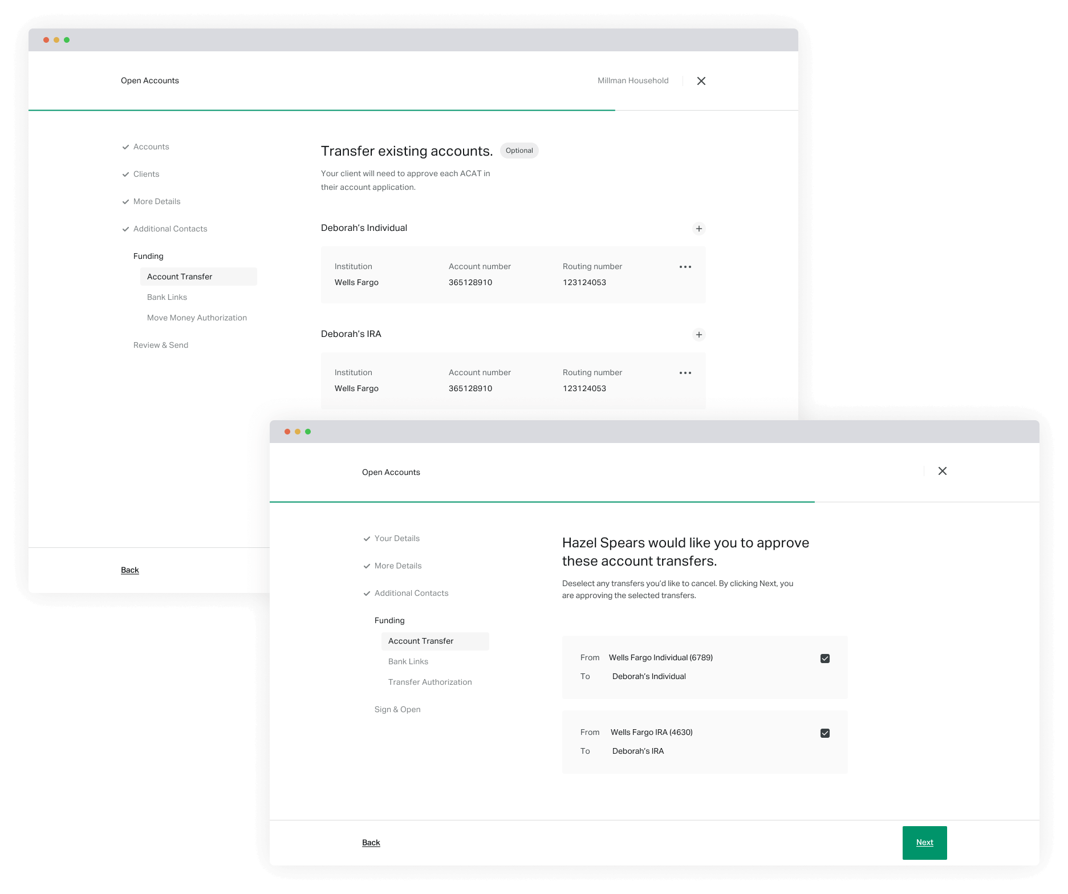Open Additional Contacts step in front window
This screenshot has width=1068, height=894.
[x=412, y=593]
